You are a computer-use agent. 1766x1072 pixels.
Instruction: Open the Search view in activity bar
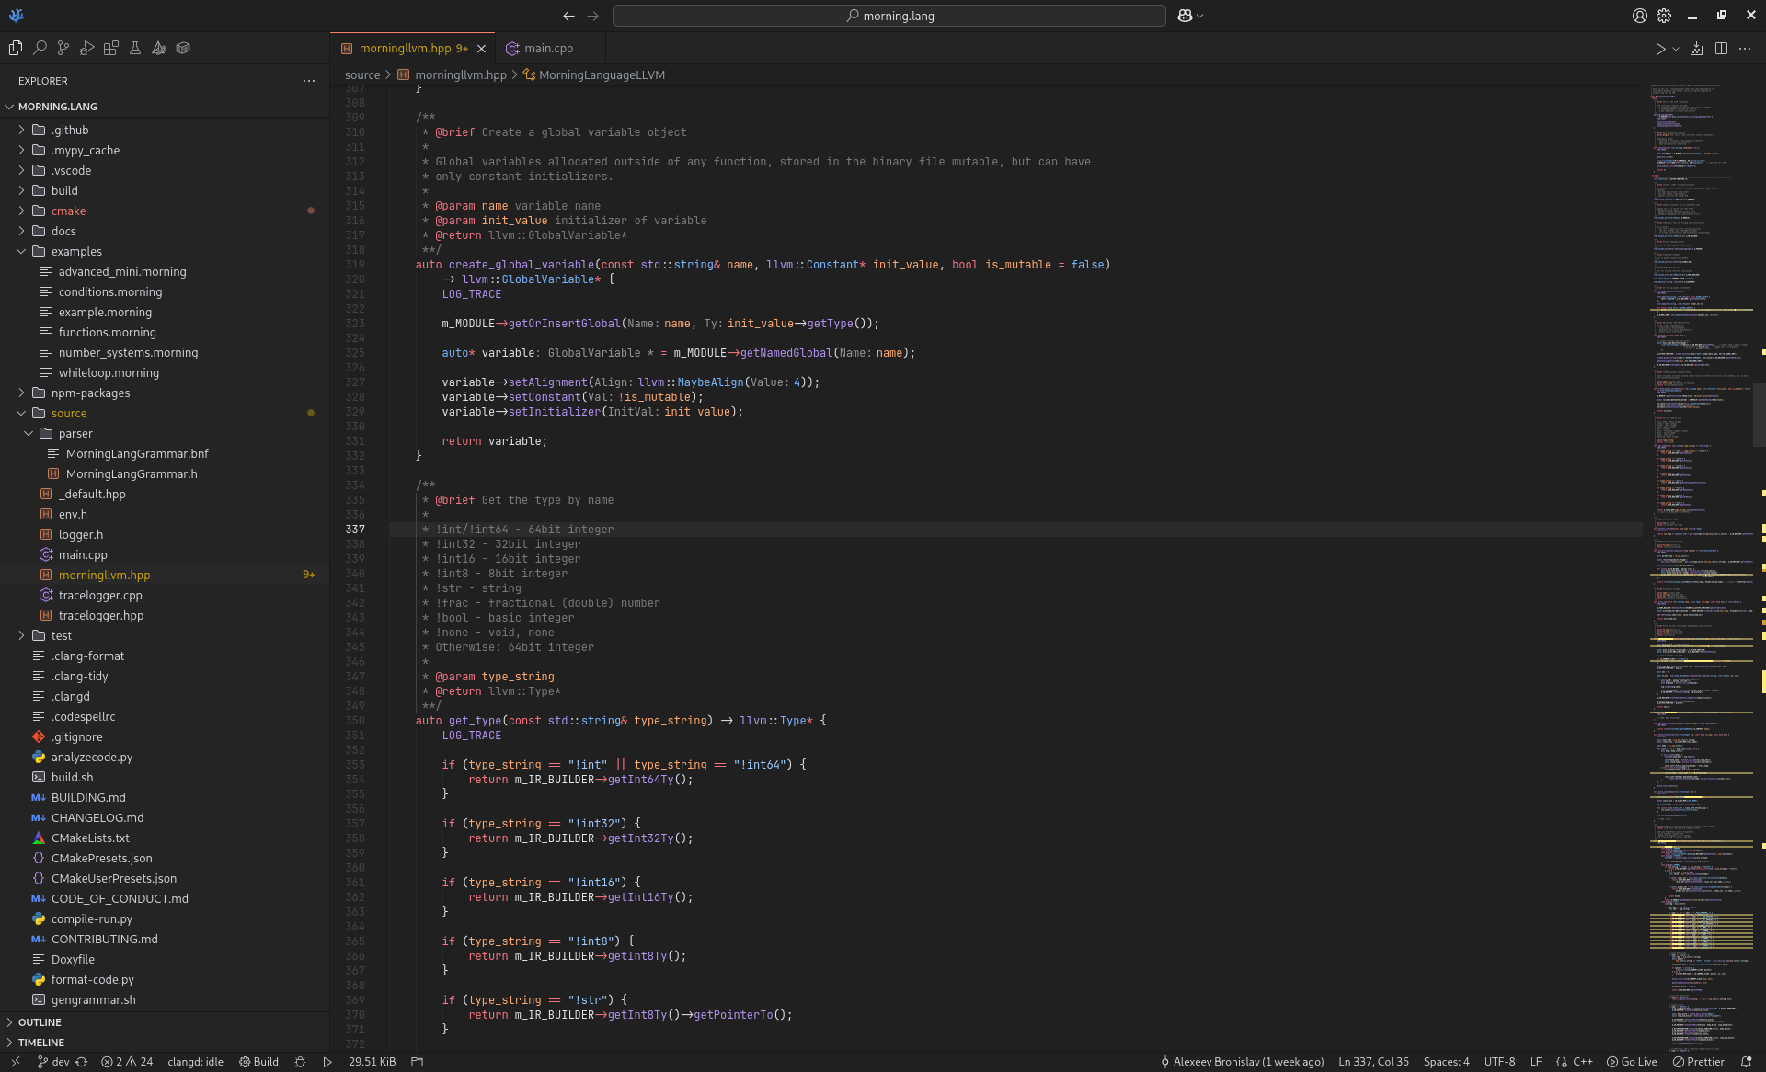(x=40, y=48)
